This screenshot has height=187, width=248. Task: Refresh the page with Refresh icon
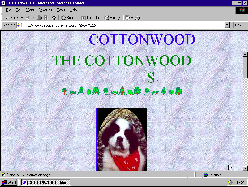46,18
